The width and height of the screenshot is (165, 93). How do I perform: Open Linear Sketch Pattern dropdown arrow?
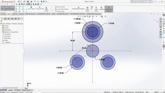(71, 9)
